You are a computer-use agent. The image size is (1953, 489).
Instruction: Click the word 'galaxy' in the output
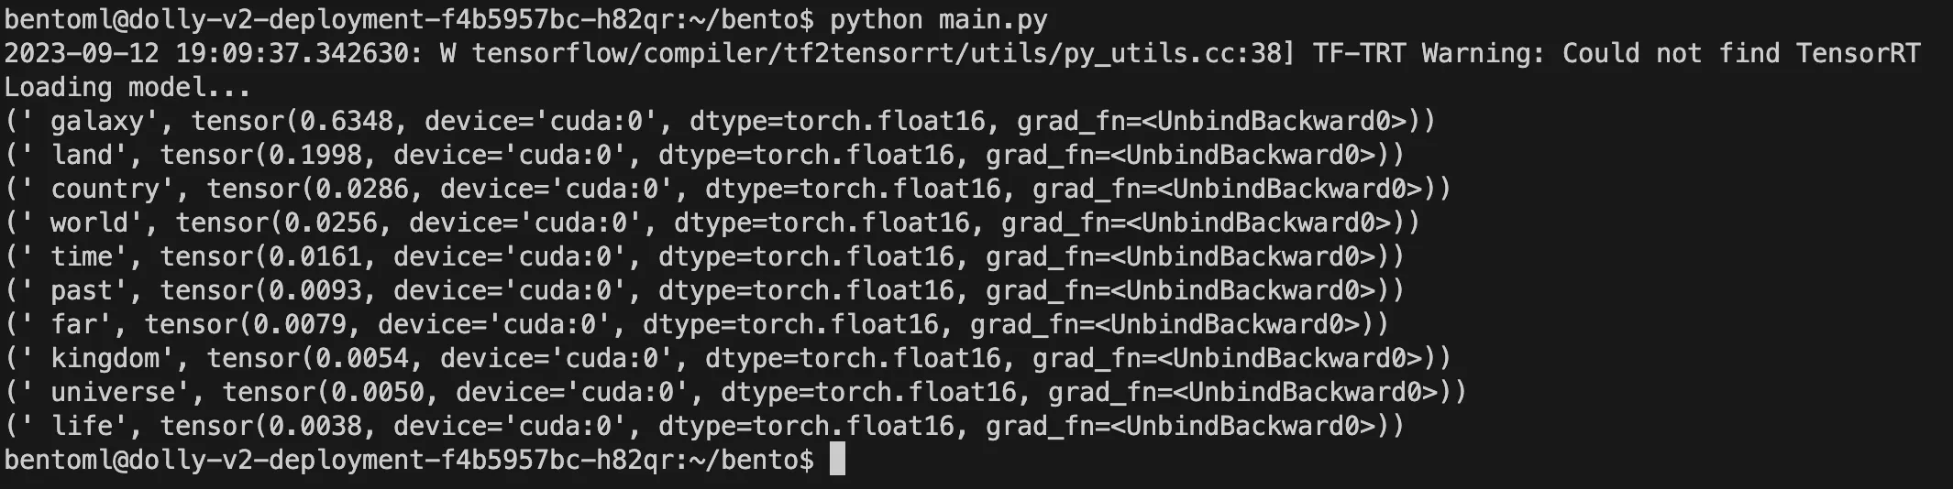[x=97, y=121]
